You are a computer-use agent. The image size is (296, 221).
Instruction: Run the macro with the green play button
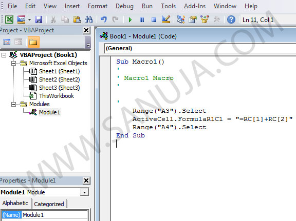130,19
